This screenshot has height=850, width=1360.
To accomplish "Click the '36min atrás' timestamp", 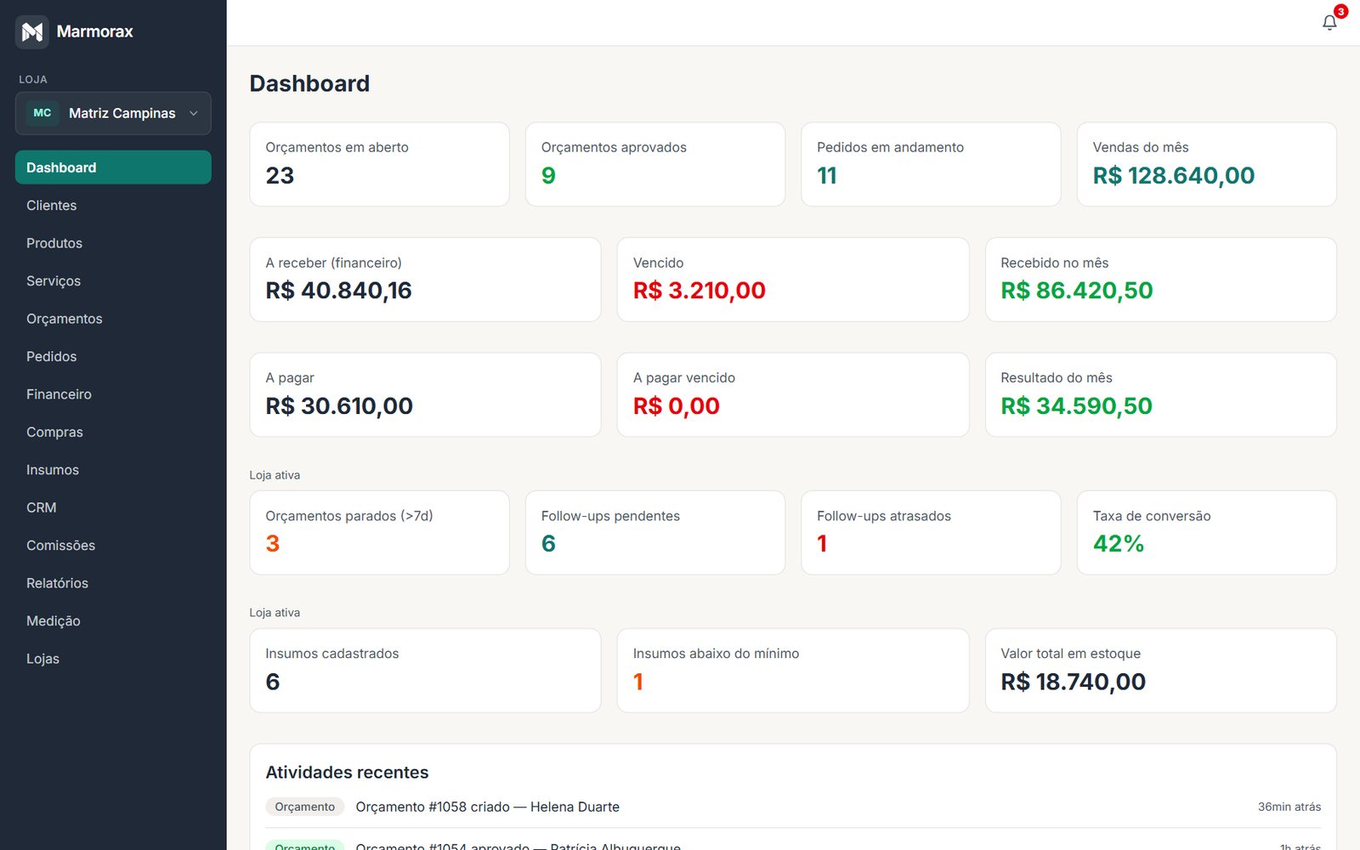I will point(1289,807).
